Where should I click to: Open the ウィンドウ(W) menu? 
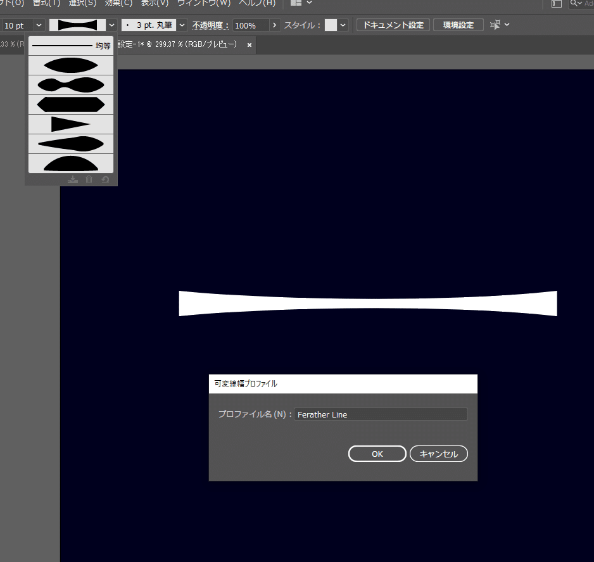tap(204, 3)
